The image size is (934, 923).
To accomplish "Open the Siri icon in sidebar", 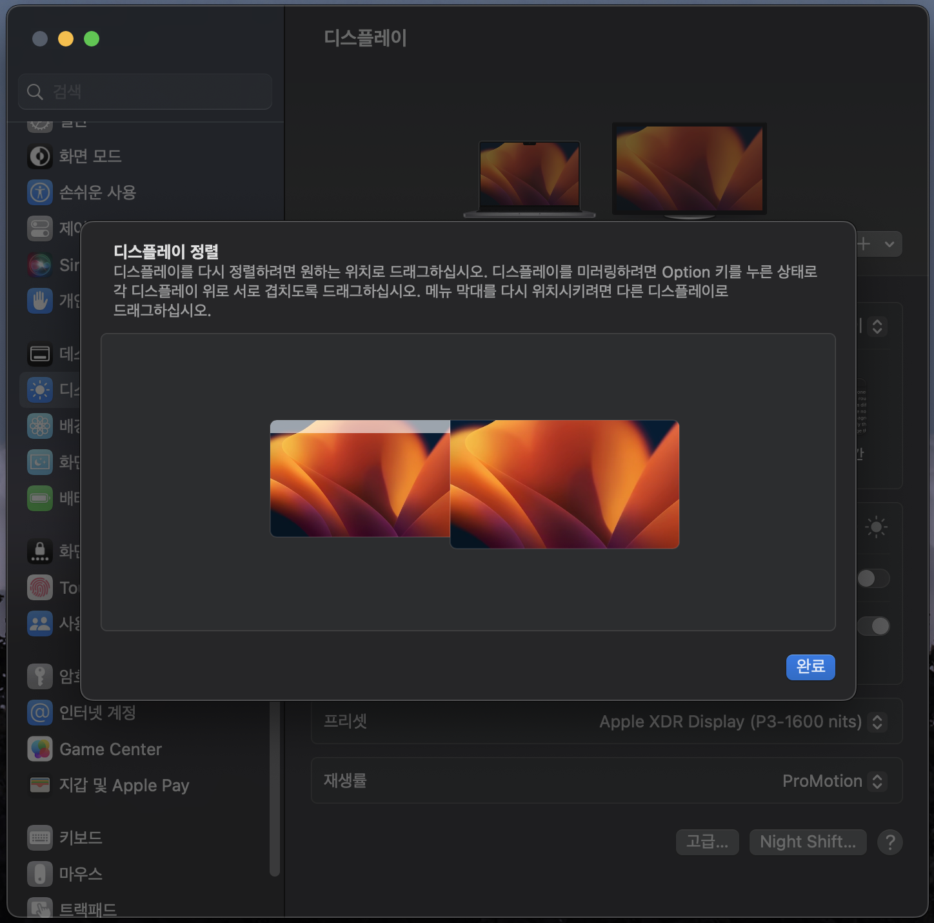I will click(x=40, y=265).
